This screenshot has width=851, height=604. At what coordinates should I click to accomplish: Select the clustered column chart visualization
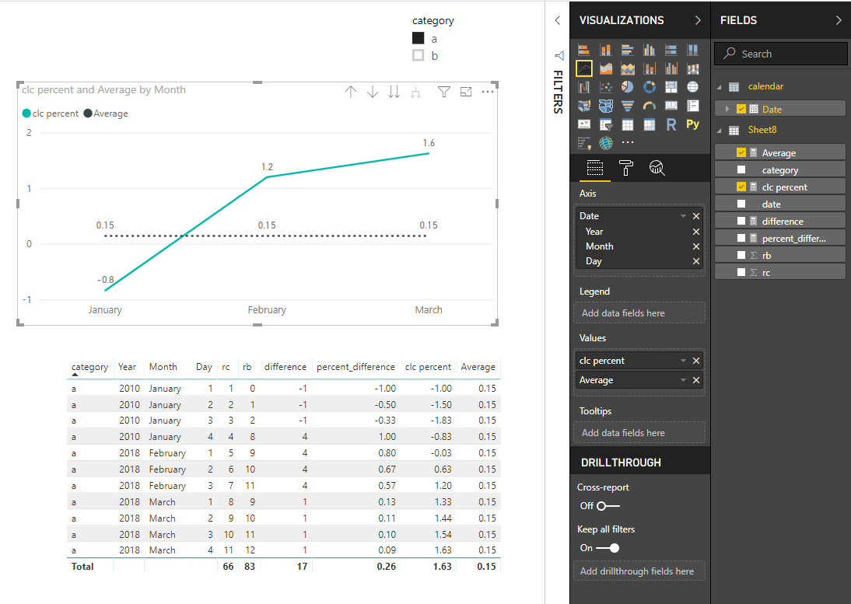coord(649,50)
